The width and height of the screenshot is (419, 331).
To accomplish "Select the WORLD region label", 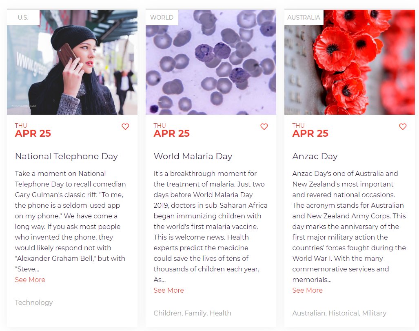I will (x=162, y=18).
